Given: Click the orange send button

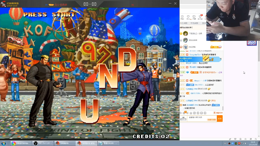Looking at the screenshot, I should click(220, 118).
